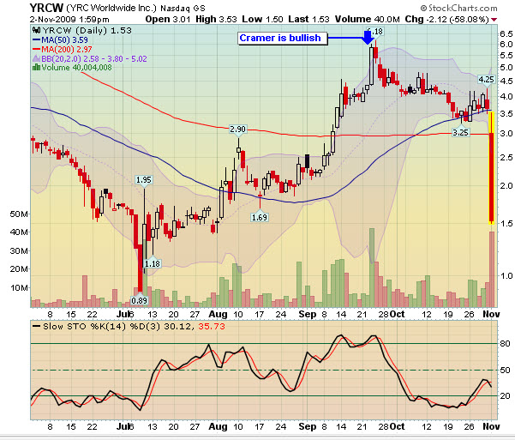The width and height of the screenshot is (515, 440).
Task: Click the Chg -2.12 (-58.08%) value
Action: [446, 20]
